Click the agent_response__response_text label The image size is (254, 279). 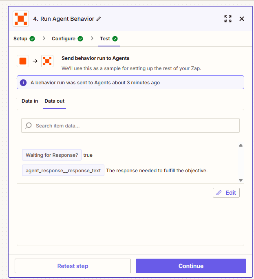tap(63, 171)
